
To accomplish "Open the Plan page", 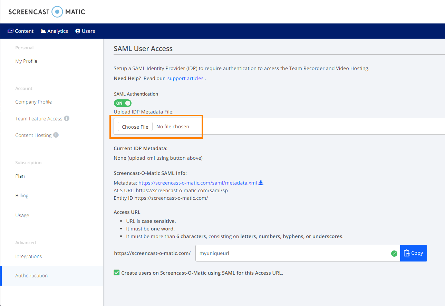I will (x=20, y=176).
